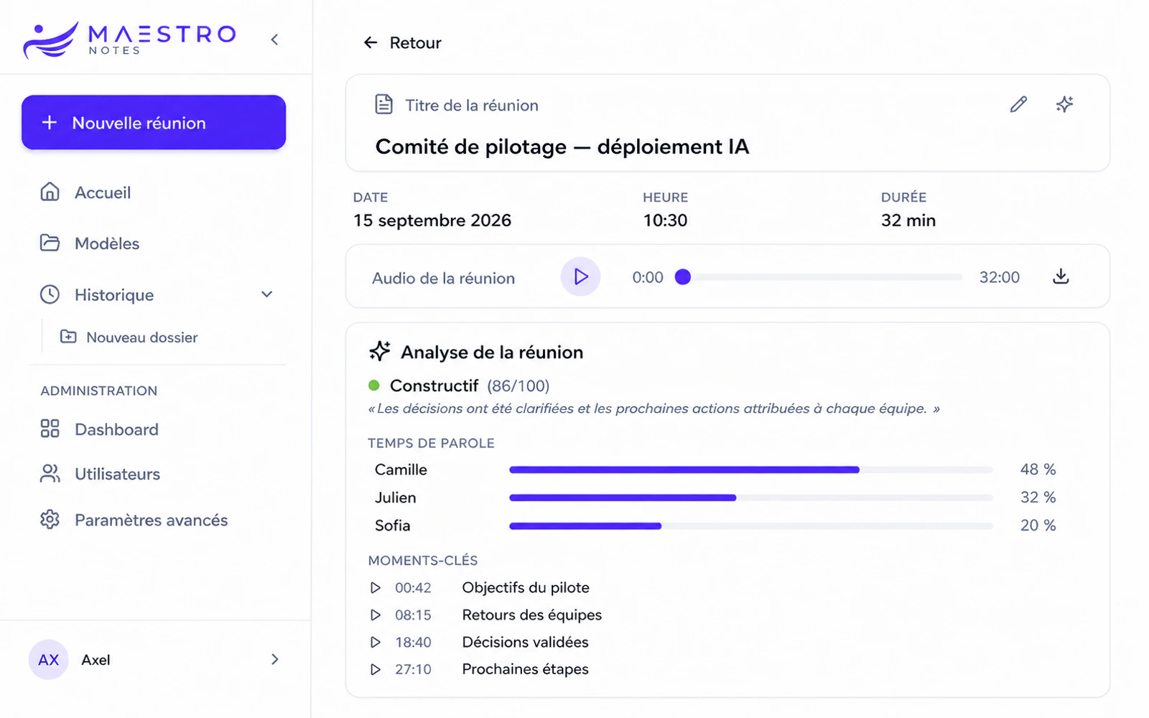Go back with the Retour arrow
The image size is (1149, 718).
371,43
